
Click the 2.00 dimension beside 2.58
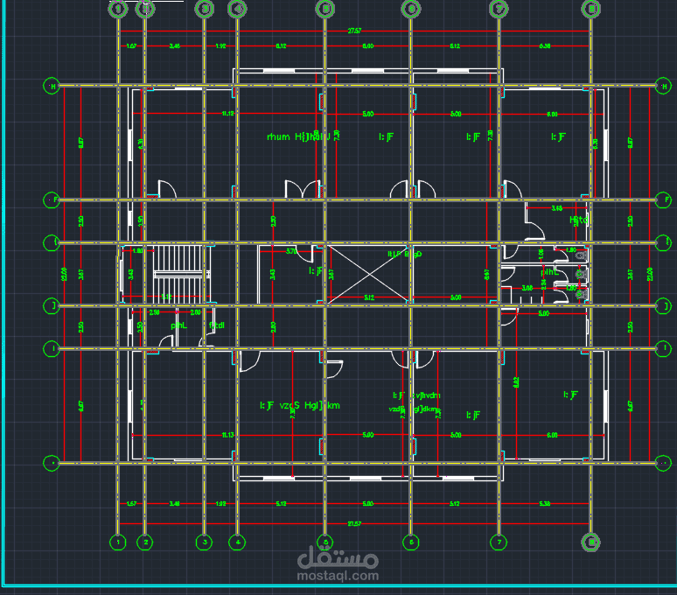point(195,312)
